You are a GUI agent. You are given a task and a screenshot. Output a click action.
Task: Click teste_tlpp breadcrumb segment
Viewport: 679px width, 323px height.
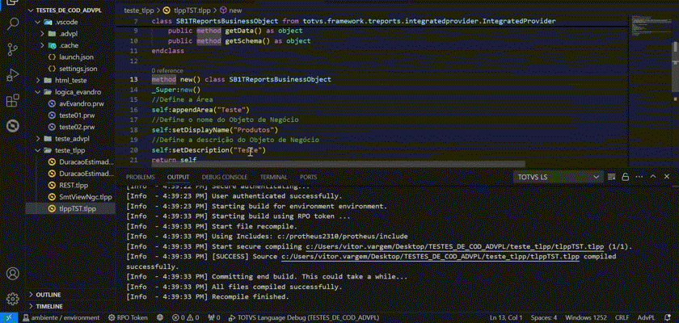138,10
